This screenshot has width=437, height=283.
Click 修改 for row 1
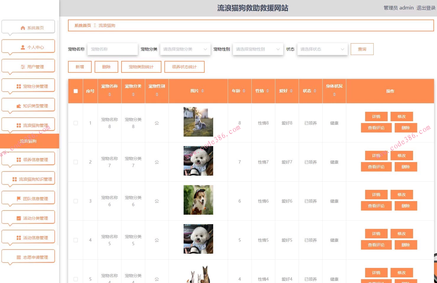tap(402, 117)
